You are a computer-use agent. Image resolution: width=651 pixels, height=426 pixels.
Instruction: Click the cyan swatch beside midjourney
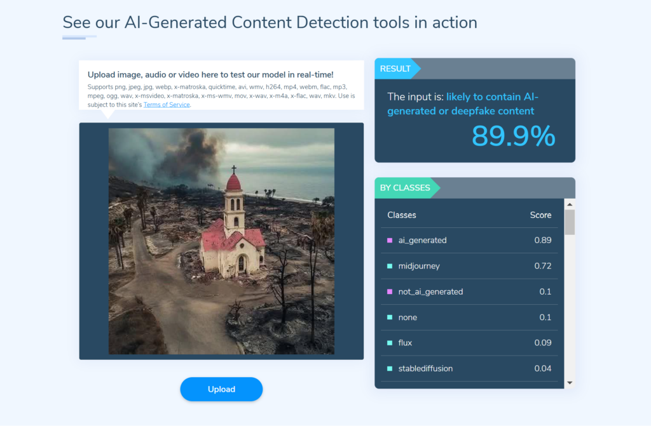[390, 266]
